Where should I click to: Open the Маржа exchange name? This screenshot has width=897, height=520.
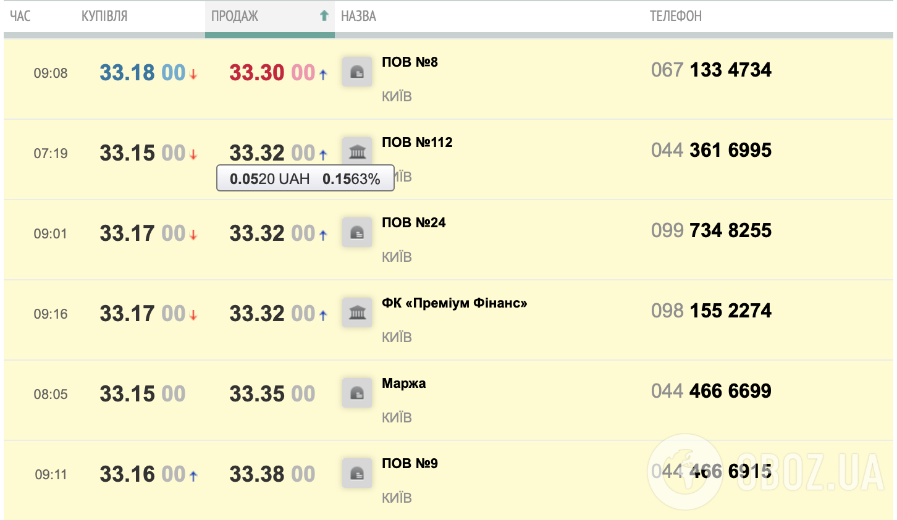pos(403,383)
